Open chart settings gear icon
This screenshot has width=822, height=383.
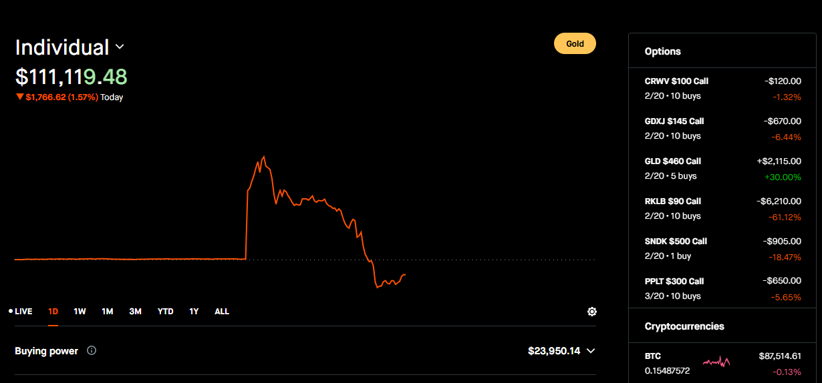pos(591,312)
